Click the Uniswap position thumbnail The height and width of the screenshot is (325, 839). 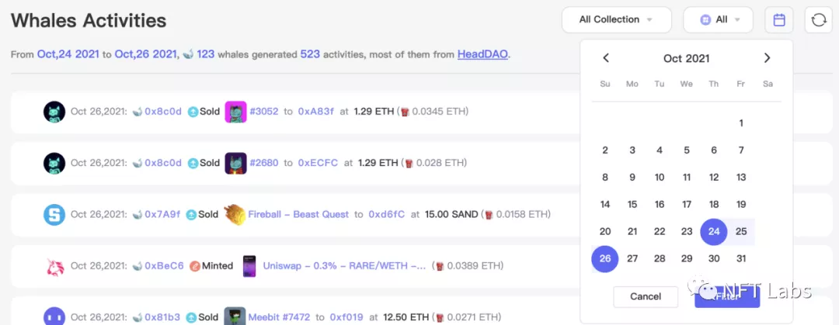(x=249, y=266)
